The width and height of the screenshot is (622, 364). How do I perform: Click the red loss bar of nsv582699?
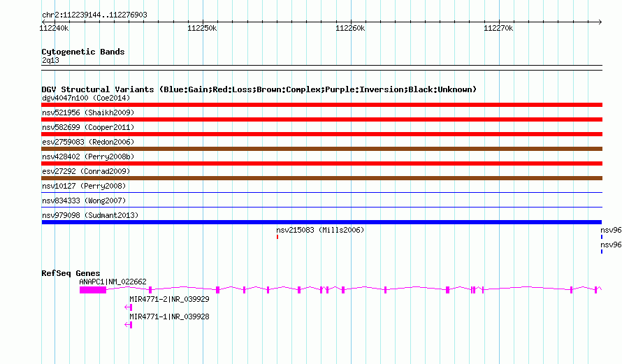pyautogui.click(x=321, y=134)
